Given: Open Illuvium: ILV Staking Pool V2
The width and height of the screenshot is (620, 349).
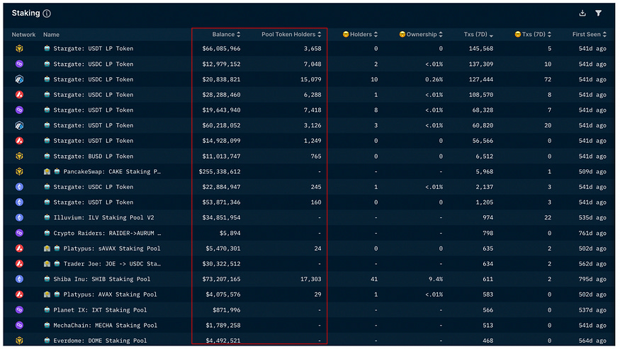Looking at the screenshot, I should (x=103, y=218).
